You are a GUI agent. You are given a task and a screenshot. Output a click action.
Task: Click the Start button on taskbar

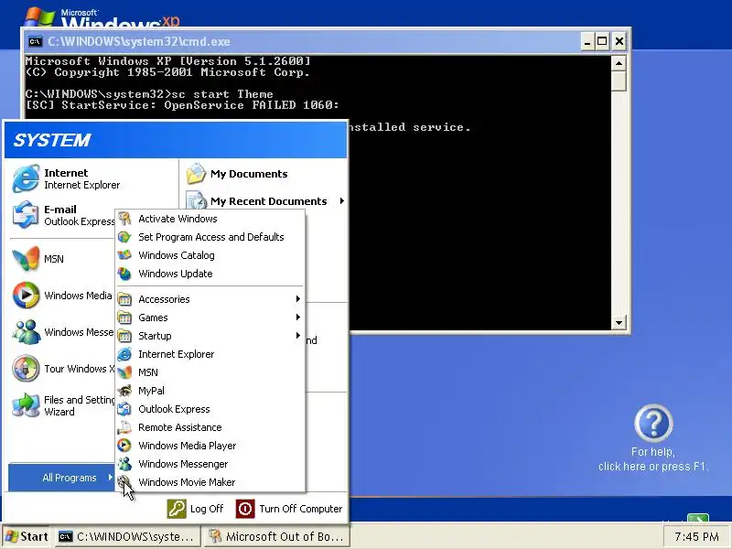27,536
